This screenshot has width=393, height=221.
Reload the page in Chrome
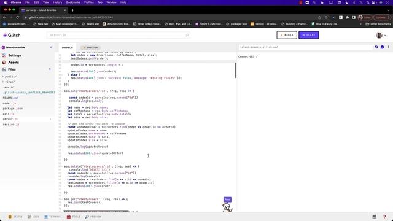[18, 17]
